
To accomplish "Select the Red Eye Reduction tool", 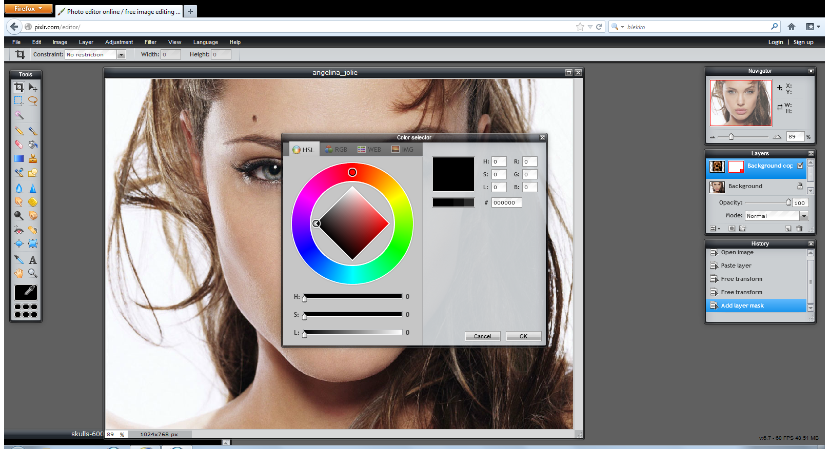I will pyautogui.click(x=19, y=230).
